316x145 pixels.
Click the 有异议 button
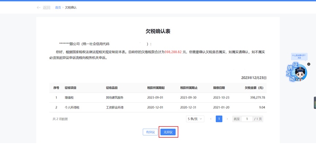click(x=150, y=132)
